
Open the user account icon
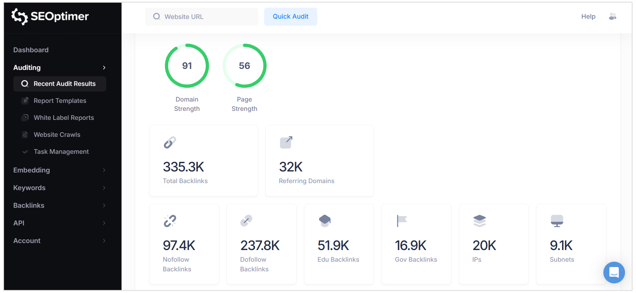pos(612,16)
